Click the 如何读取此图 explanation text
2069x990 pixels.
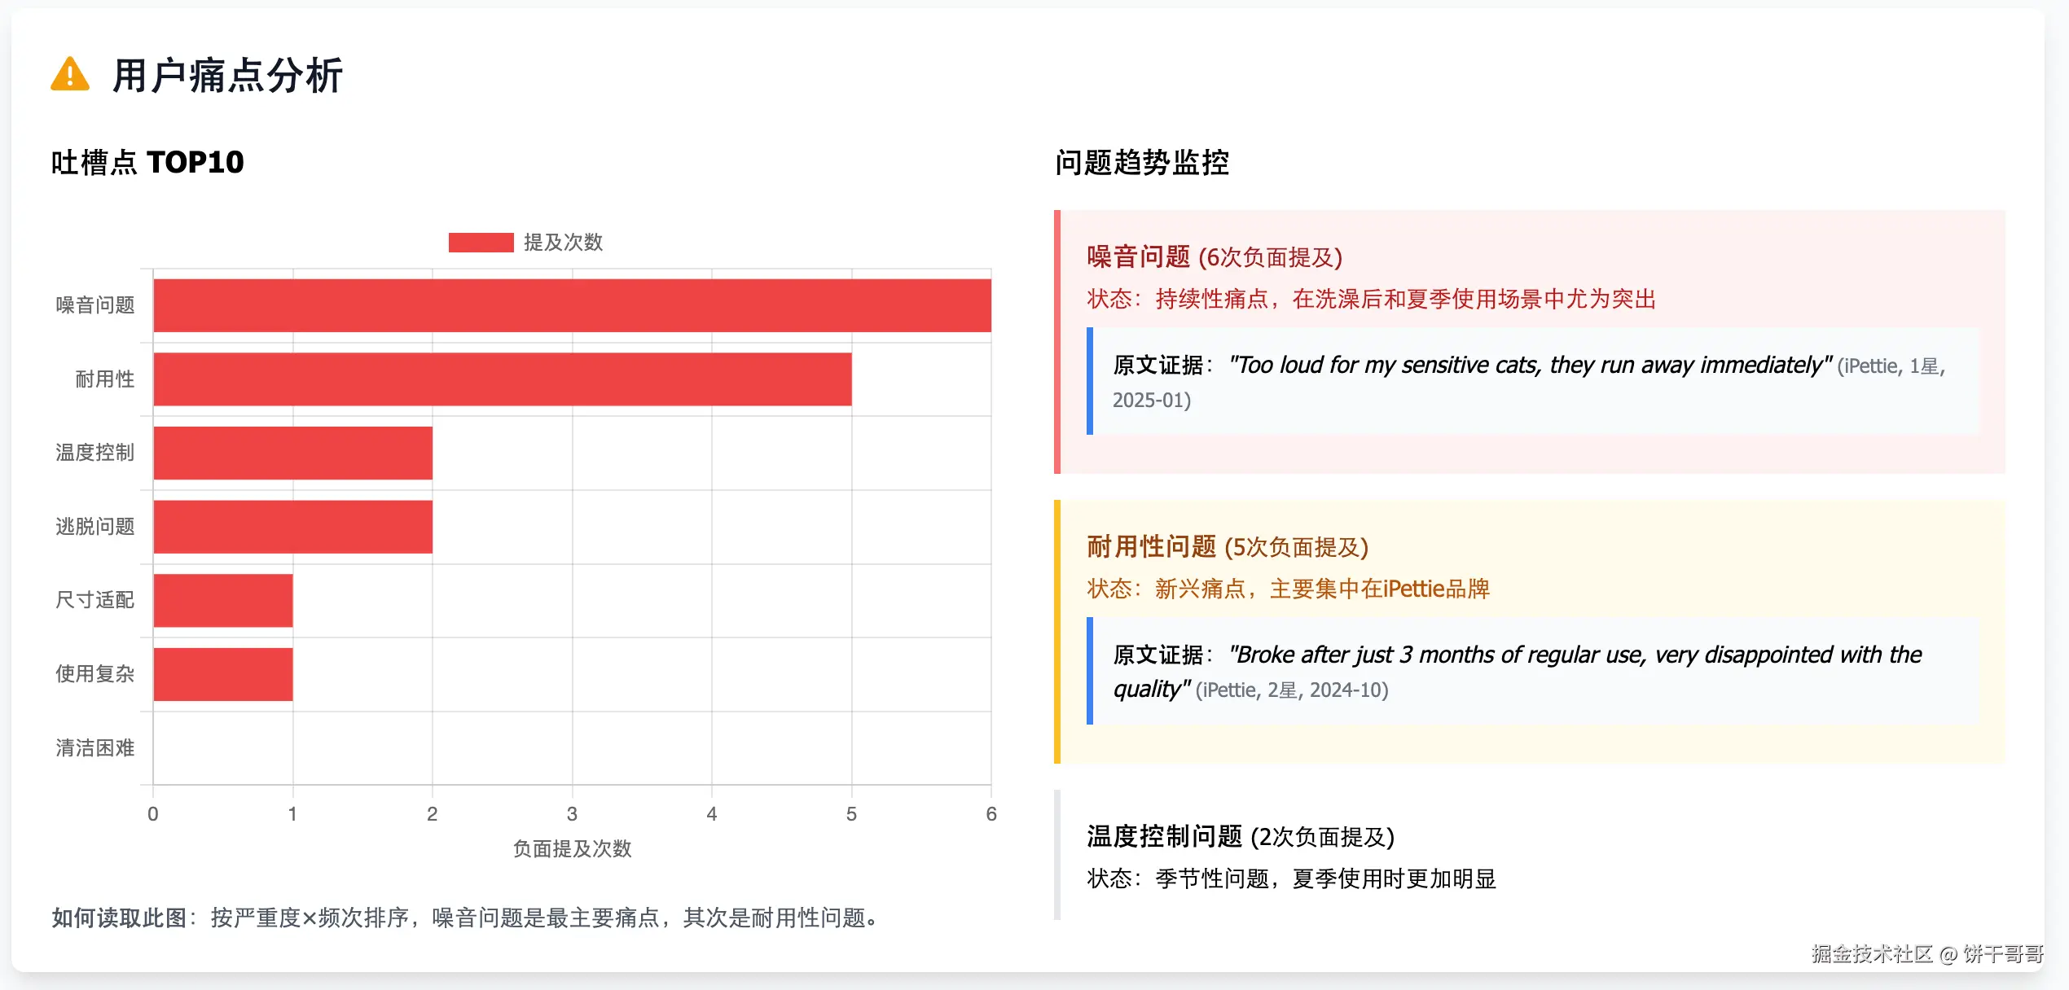[464, 918]
